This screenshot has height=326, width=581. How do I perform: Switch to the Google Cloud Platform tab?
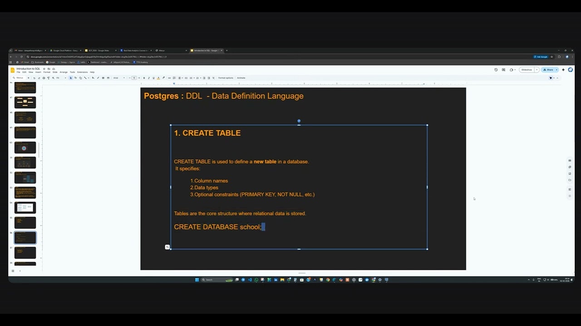point(65,50)
